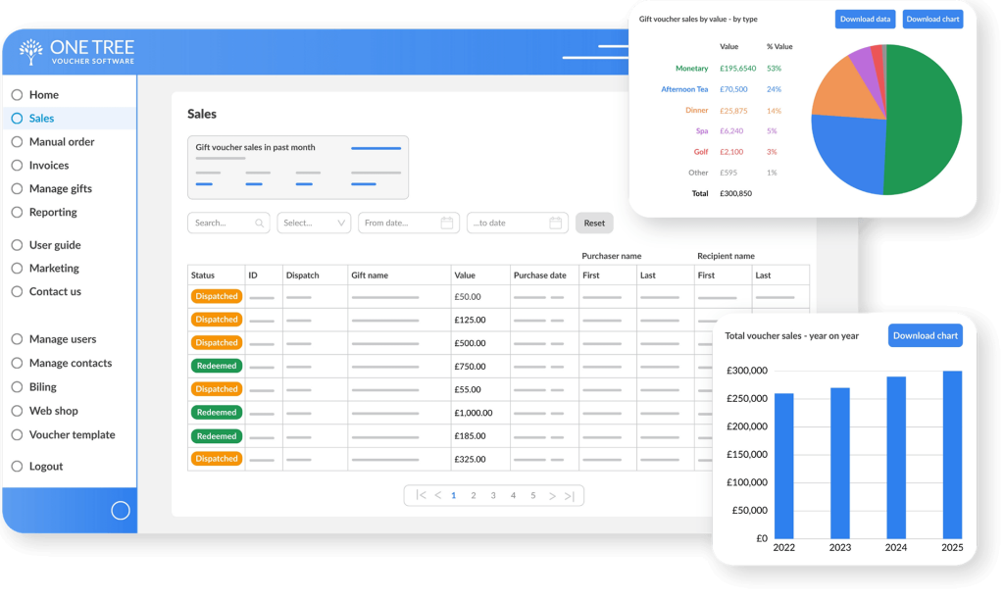Image resolution: width=1004 pixels, height=600 pixels.
Task: Go to previous page arrow
Action: (438, 495)
